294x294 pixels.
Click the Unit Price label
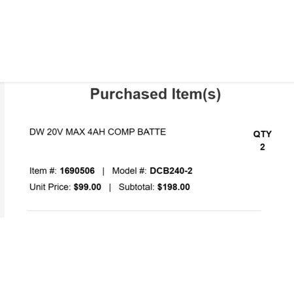click(x=50, y=187)
